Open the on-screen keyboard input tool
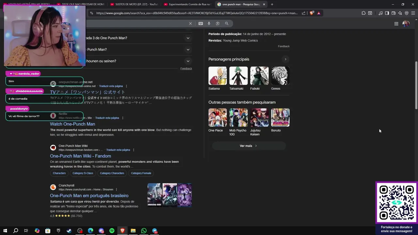 201,23
